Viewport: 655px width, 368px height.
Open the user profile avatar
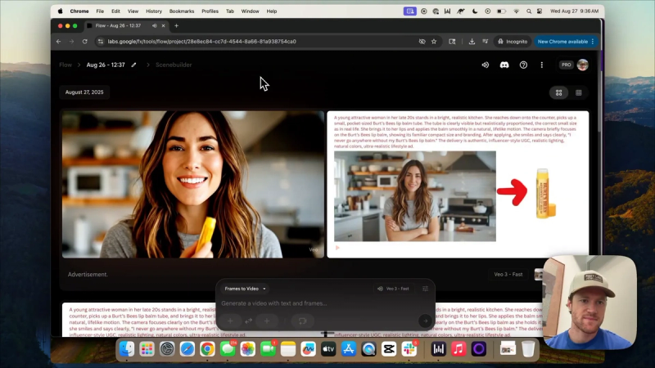pos(582,65)
